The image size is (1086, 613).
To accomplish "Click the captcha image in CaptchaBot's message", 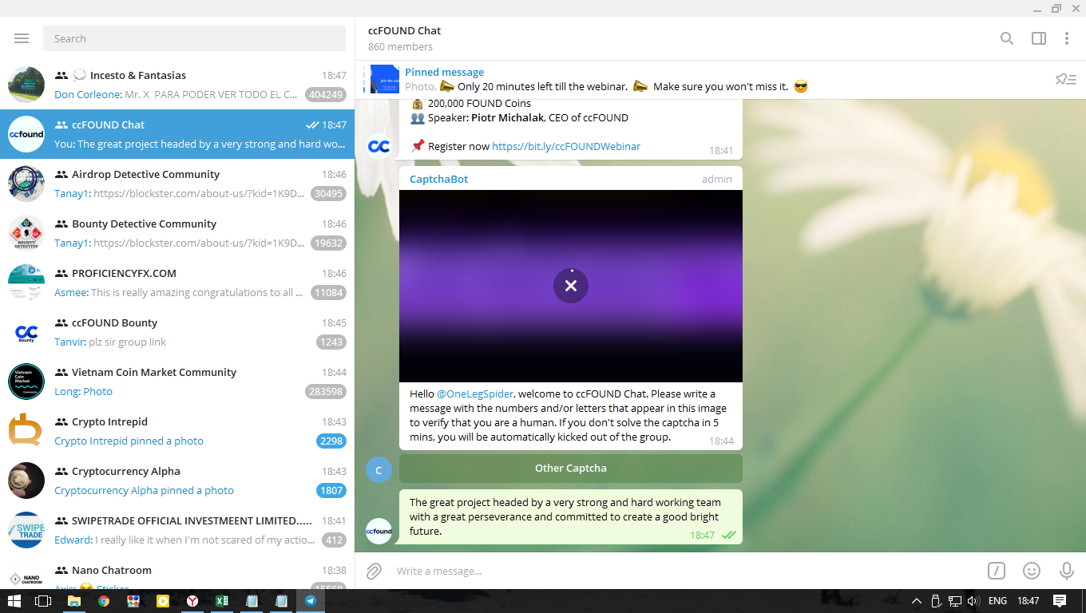I will [x=571, y=286].
